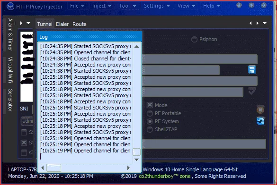Click the last round title bar button
Image resolution: width=277 pixels, height=185 pixels.
click(x=264, y=5)
